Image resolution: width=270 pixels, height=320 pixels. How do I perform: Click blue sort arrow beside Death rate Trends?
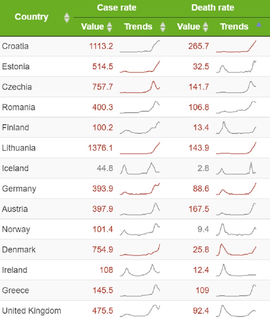click(259, 25)
